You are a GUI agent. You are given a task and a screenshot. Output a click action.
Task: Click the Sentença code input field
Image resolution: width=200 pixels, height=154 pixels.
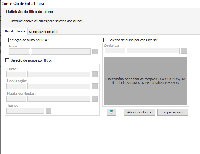[115, 51]
